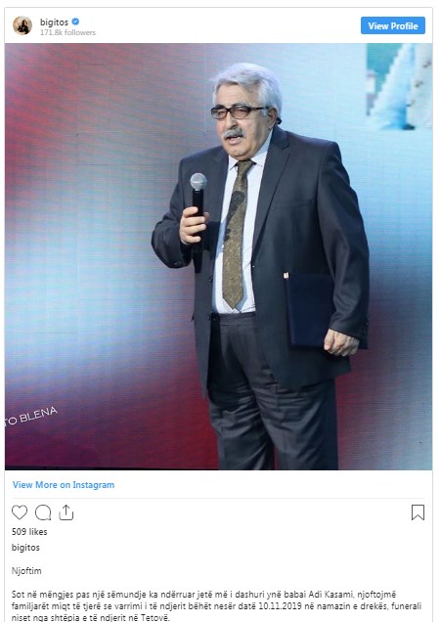Open the bigitos profile avatar

click(x=22, y=25)
